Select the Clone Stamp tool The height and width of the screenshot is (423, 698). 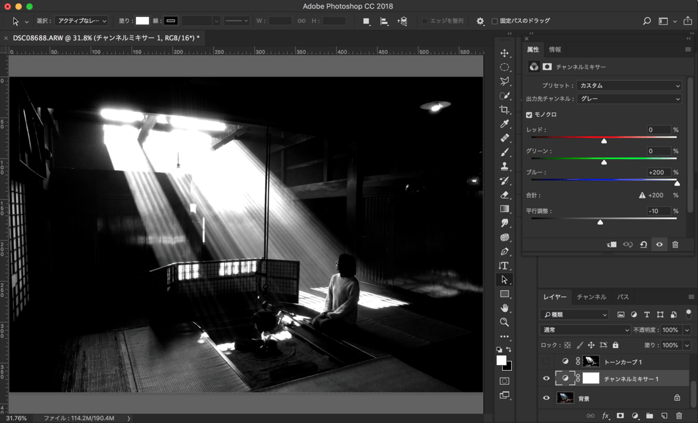pyautogui.click(x=504, y=166)
